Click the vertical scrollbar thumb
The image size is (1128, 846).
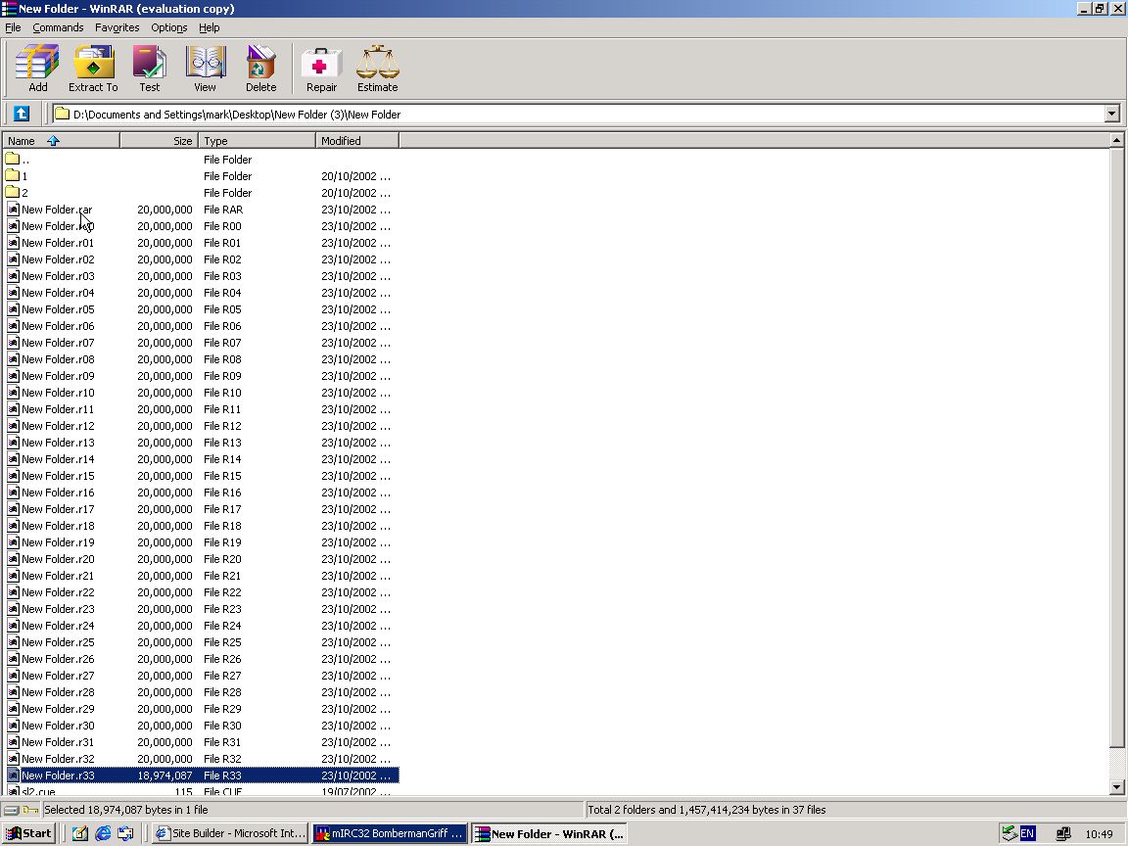pyautogui.click(x=1116, y=447)
